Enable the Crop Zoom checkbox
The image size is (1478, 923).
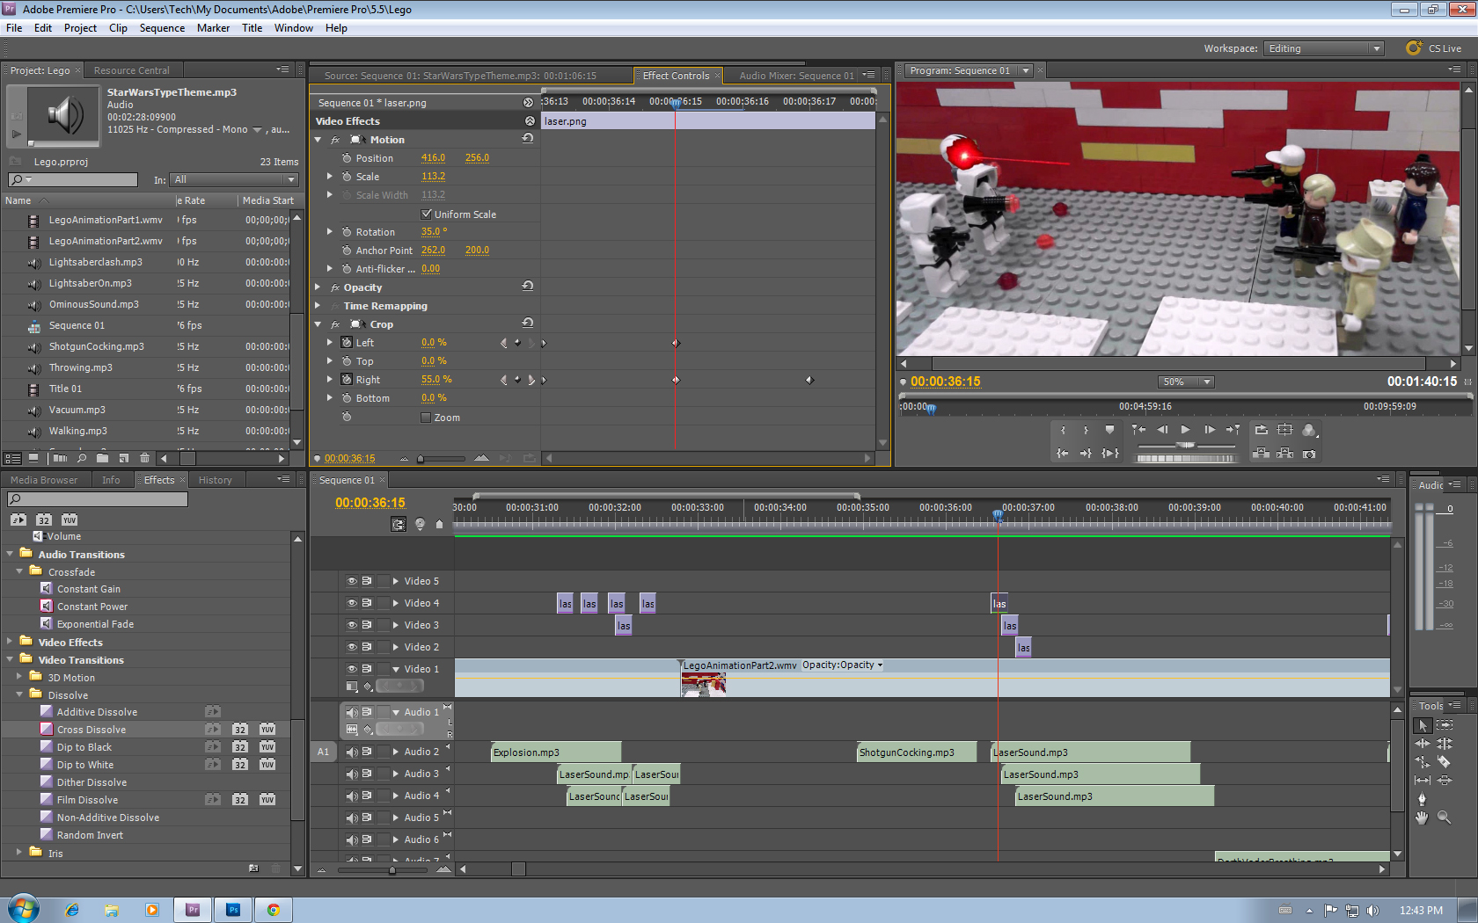click(426, 418)
